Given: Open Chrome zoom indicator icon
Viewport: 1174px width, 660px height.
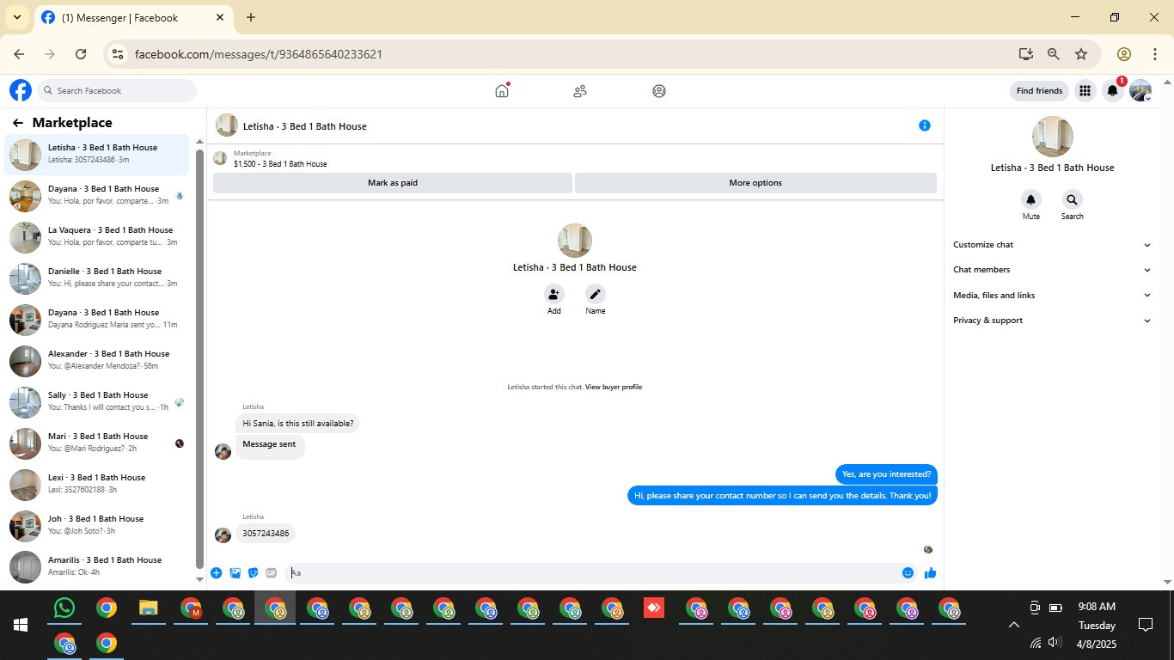Looking at the screenshot, I should pyautogui.click(x=1053, y=54).
